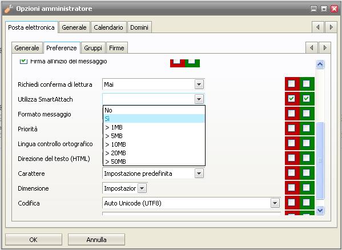Image resolution: width=342 pixels, height=250 pixels.
Task: Click the OK button
Action: pos(34,240)
